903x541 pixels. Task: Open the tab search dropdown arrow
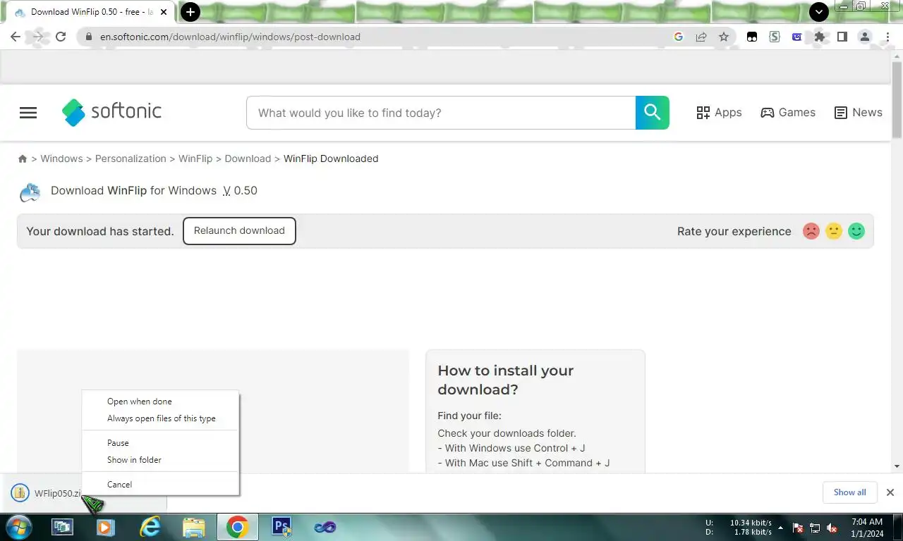click(x=818, y=12)
